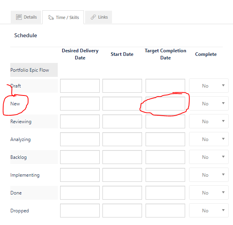The width and height of the screenshot is (233, 225).
Task: Click Implementing Desired Delivery Date field
Action: (80, 175)
